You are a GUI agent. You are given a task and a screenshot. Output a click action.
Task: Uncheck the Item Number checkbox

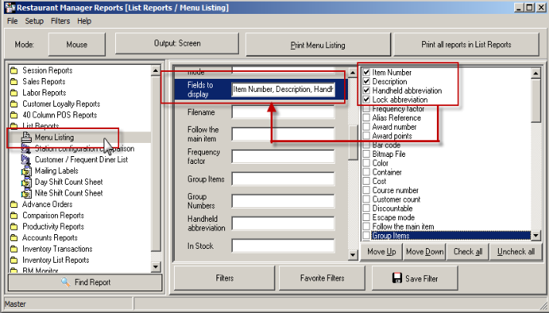tap(367, 72)
